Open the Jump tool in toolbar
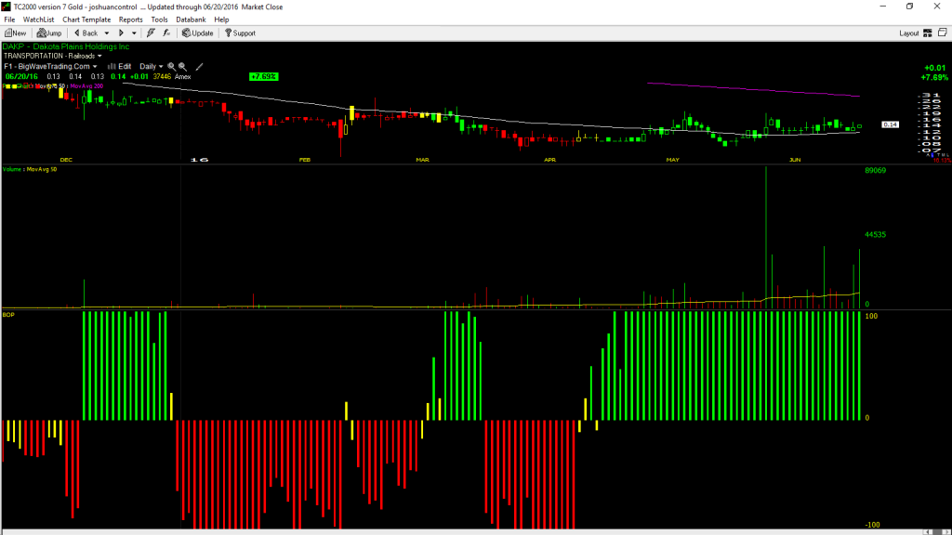 (49, 33)
